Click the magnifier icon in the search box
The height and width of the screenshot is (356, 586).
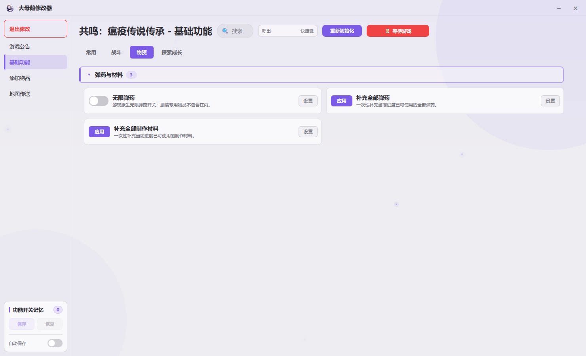225,31
